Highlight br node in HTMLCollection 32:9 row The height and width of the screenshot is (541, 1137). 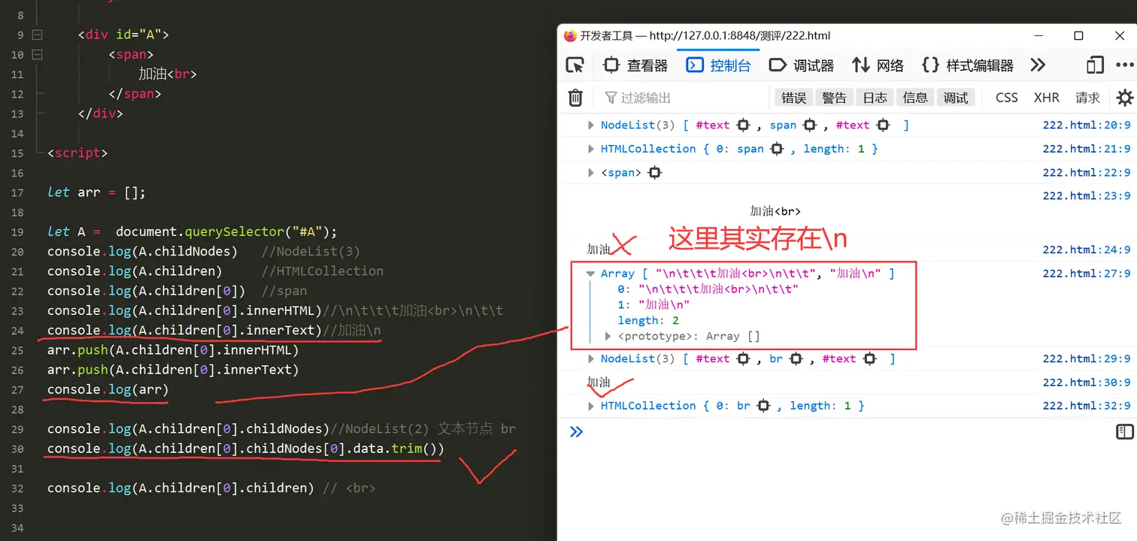[x=763, y=406]
